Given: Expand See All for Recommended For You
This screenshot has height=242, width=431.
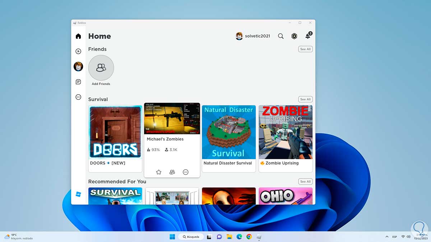Looking at the screenshot, I should 305,182.
